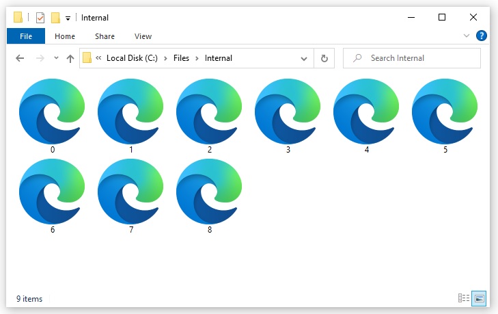Viewport: 498px width, 314px height.
Task: Open the Share ribbon tab
Action: click(x=105, y=36)
